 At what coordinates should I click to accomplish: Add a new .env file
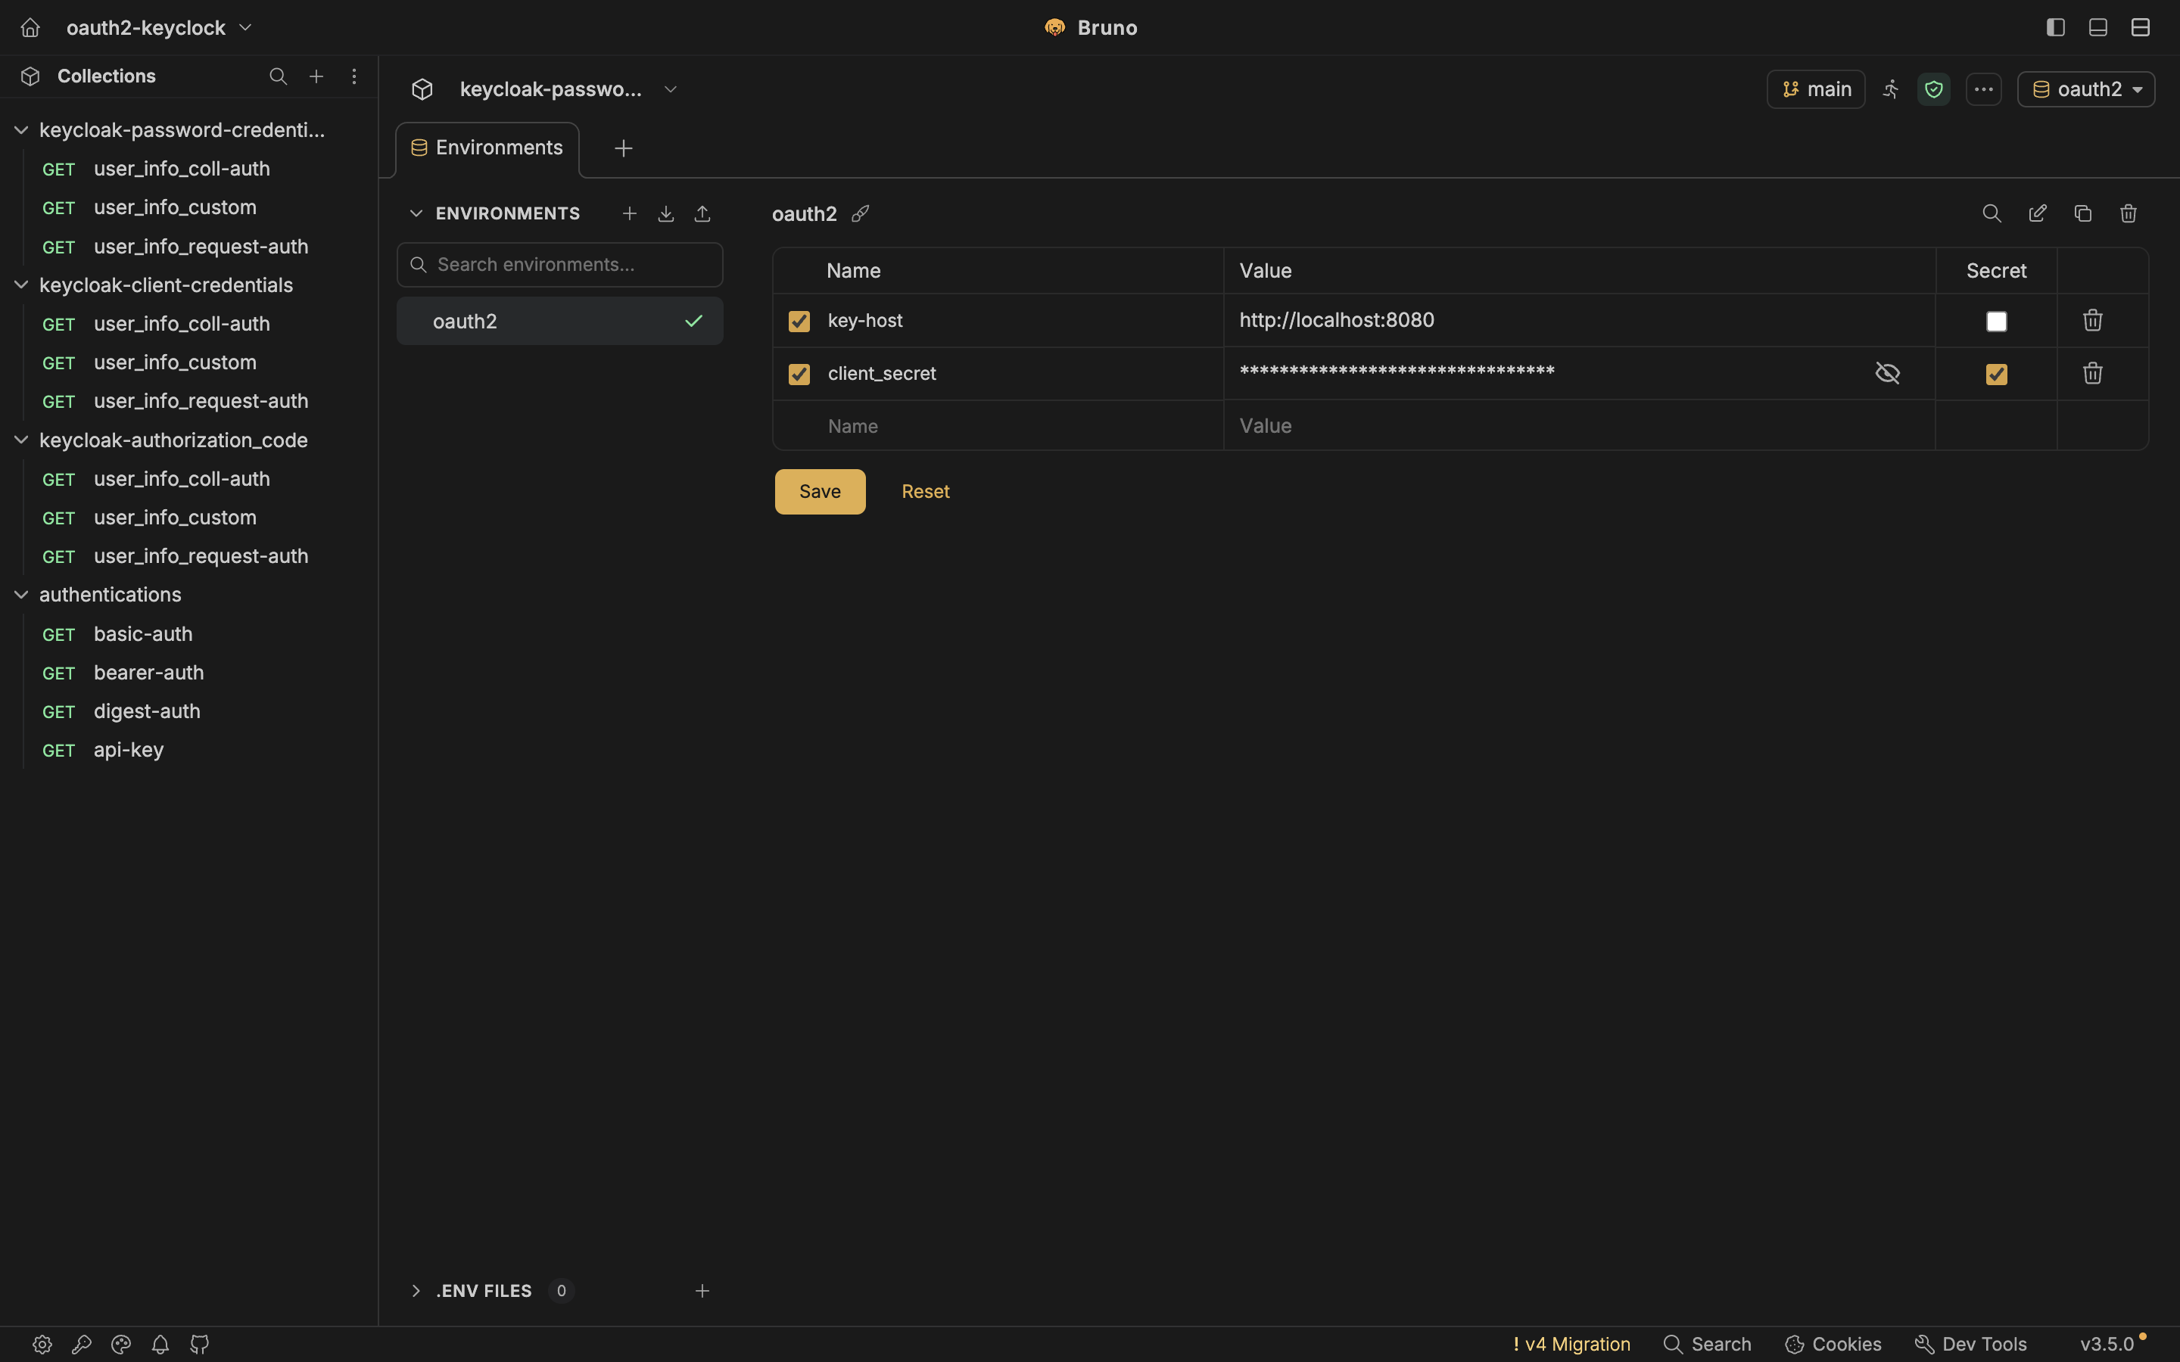point(702,1291)
